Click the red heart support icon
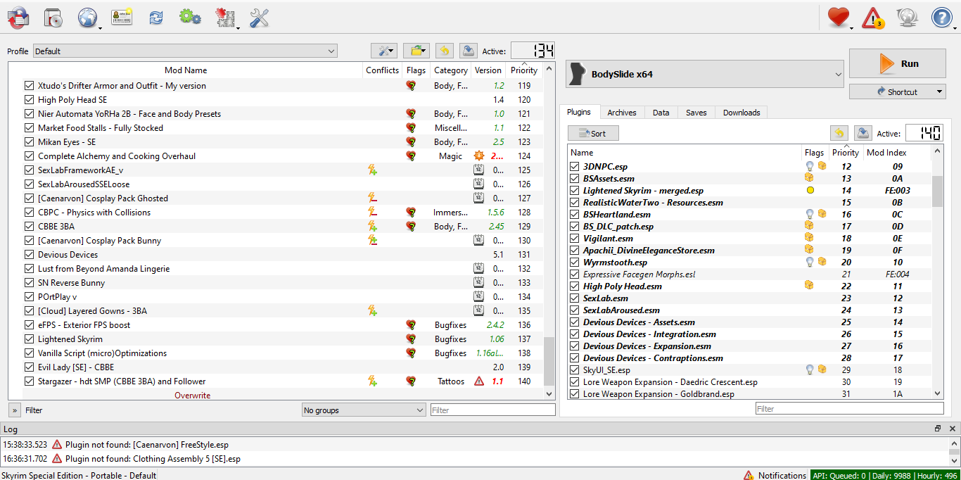Viewport: 961px width, 480px height. coord(840,18)
